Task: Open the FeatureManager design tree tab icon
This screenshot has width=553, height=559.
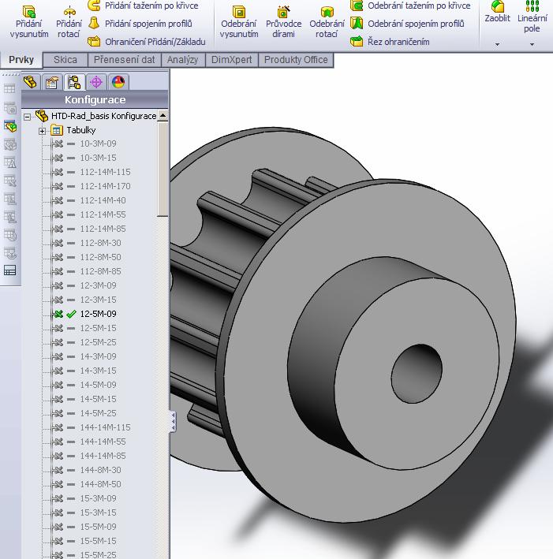Action: click(31, 82)
